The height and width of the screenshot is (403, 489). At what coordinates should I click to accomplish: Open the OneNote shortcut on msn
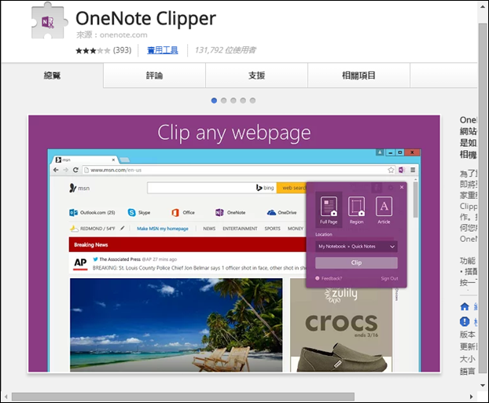(230, 213)
